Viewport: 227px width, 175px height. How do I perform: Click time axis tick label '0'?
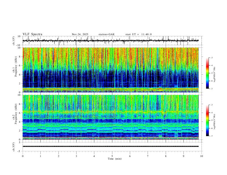tap(23, 156)
